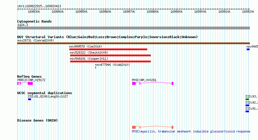Select the nsv548191 (Cooper2011) red loss bar
The image size is (258, 140).
point(110,61)
